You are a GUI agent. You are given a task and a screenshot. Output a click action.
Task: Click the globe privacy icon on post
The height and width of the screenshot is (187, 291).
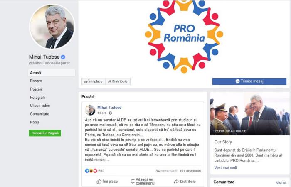point(111,113)
